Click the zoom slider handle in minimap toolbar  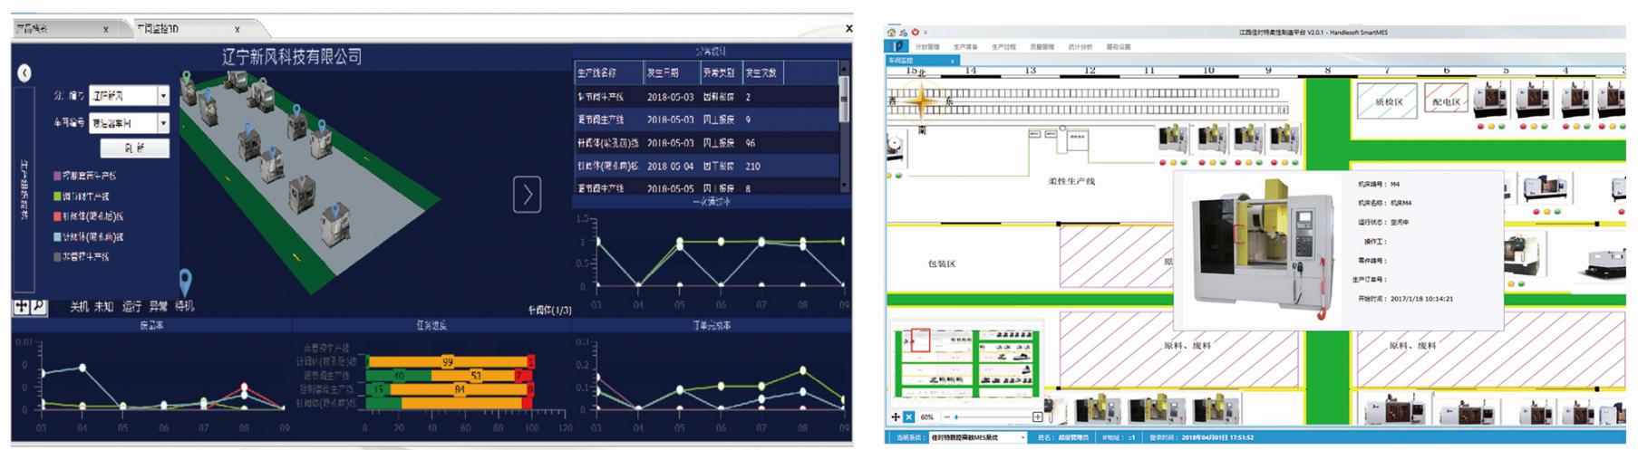point(956,417)
